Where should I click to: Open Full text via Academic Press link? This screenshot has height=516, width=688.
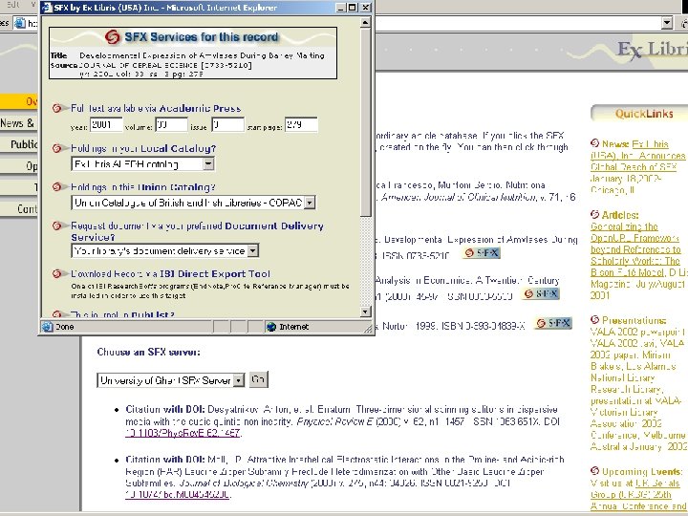(x=156, y=108)
